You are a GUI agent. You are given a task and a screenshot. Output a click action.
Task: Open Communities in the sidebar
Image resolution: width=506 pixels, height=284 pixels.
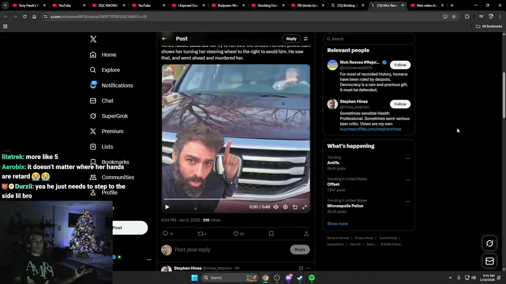click(112, 177)
